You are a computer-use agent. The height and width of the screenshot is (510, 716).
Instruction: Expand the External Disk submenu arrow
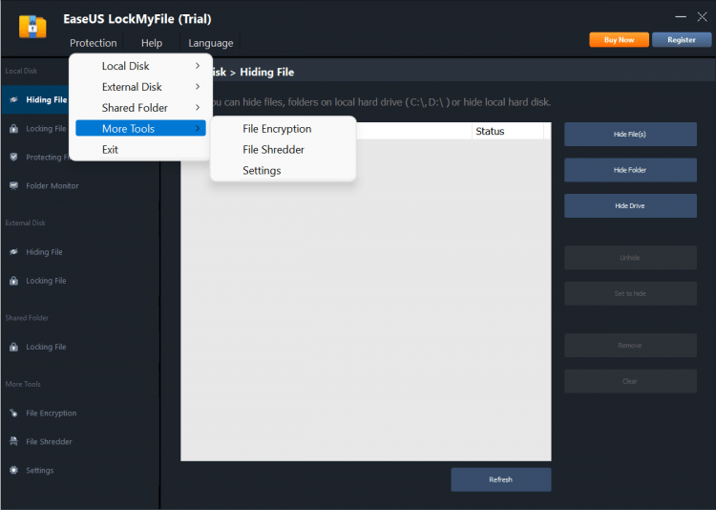click(198, 87)
